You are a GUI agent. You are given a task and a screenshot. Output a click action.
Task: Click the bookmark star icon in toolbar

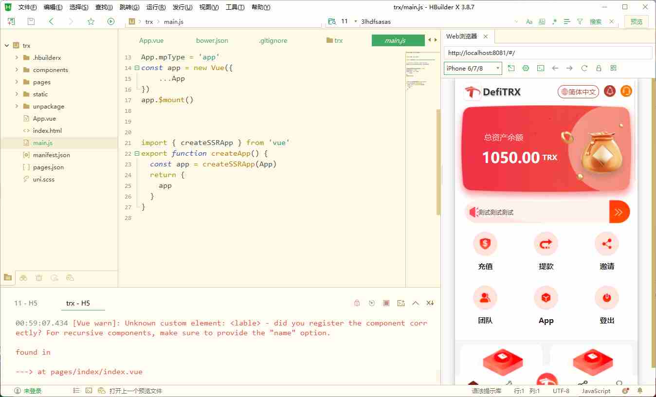coord(91,21)
